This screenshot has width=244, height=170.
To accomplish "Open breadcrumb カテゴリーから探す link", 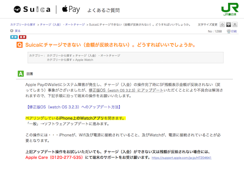I will click(x=23, y=25).
